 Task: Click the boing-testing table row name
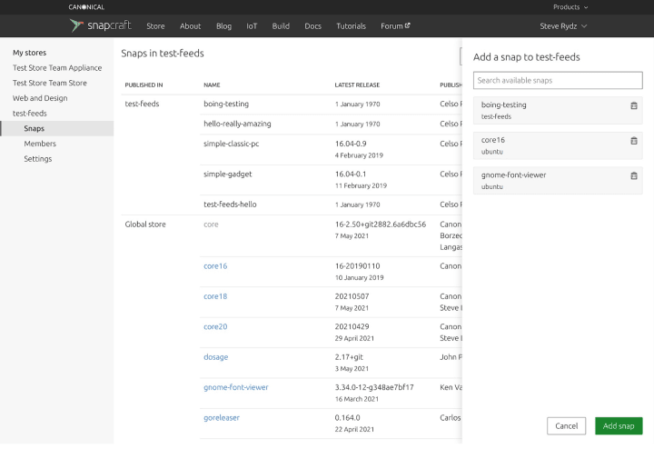pos(226,104)
